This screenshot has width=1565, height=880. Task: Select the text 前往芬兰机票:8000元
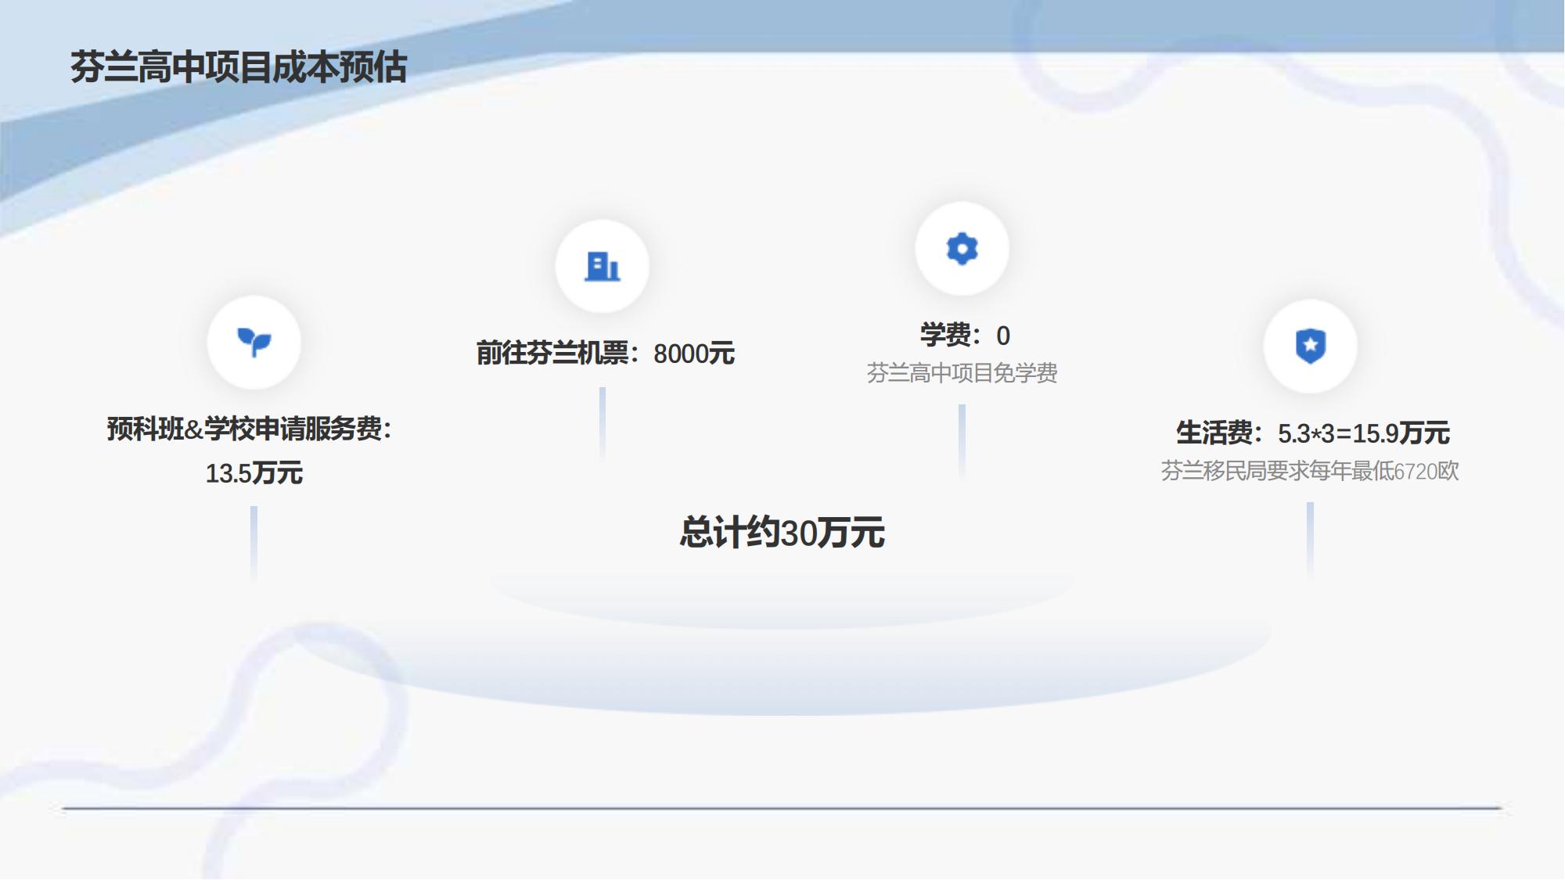point(605,354)
